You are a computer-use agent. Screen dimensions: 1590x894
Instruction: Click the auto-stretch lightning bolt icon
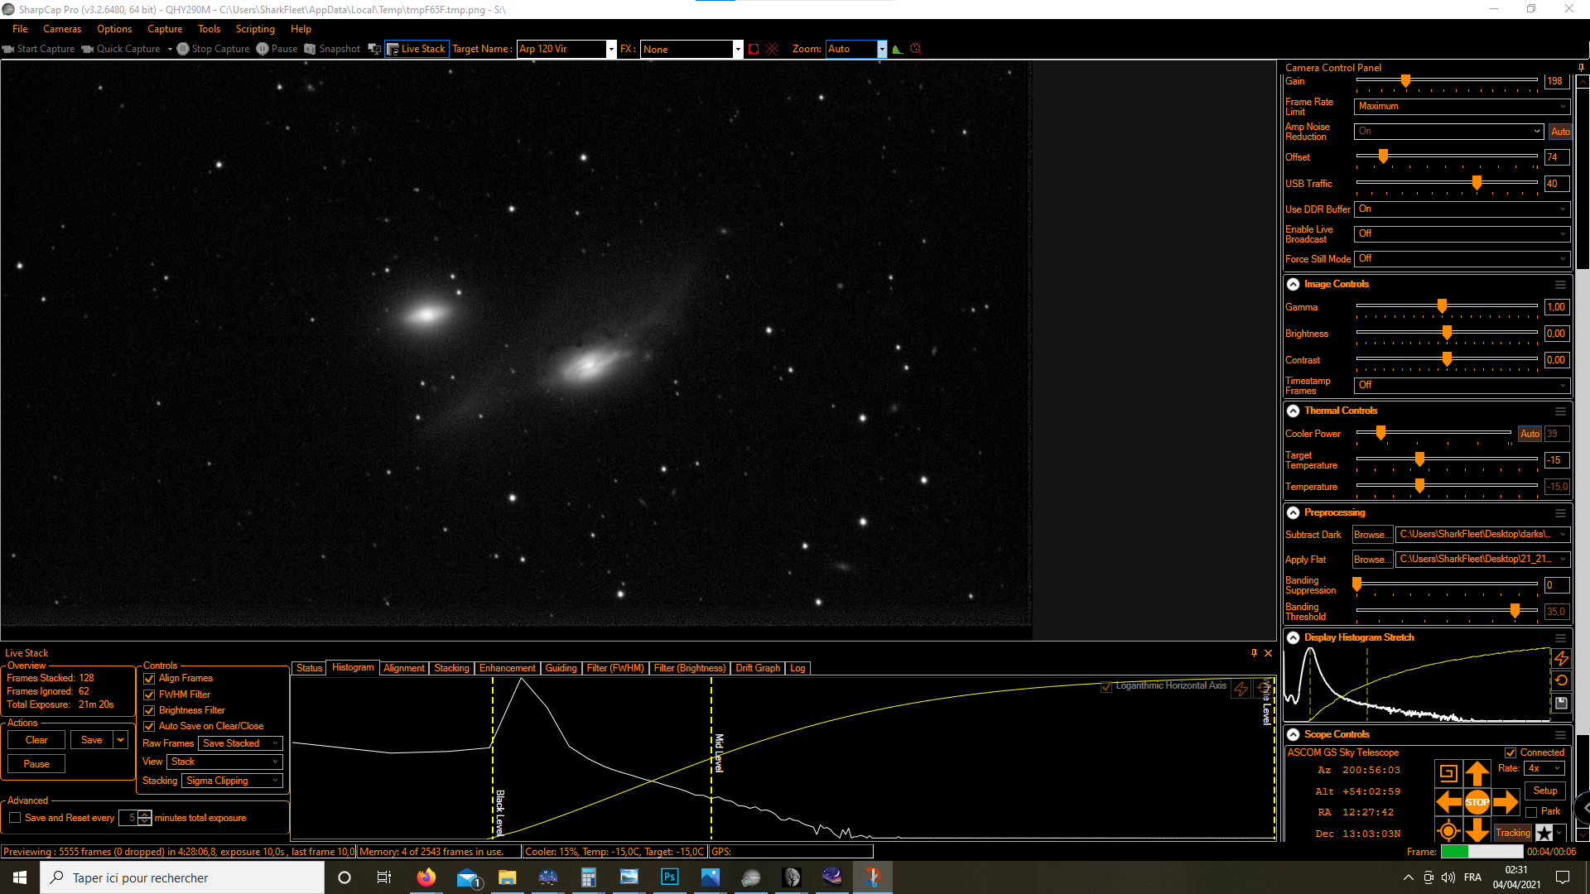point(1561,659)
